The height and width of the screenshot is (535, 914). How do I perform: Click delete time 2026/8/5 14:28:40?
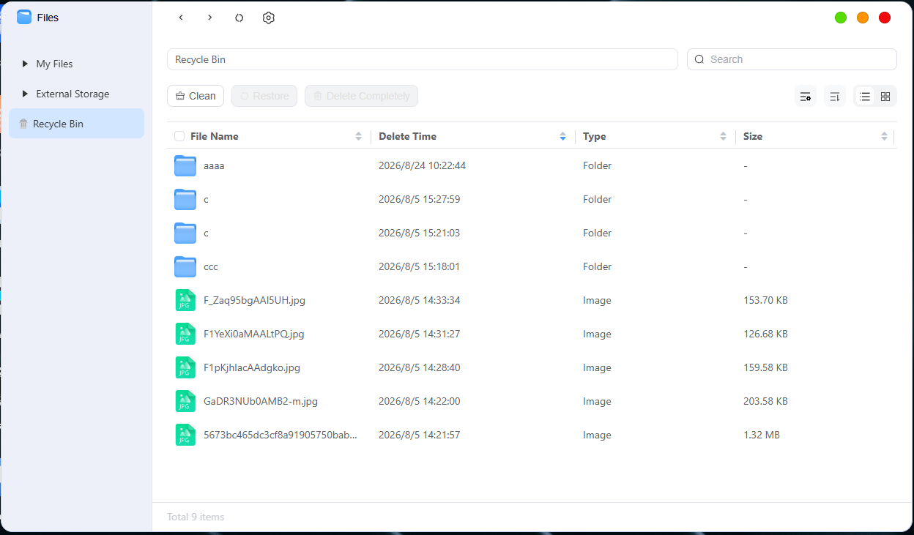[x=419, y=368]
